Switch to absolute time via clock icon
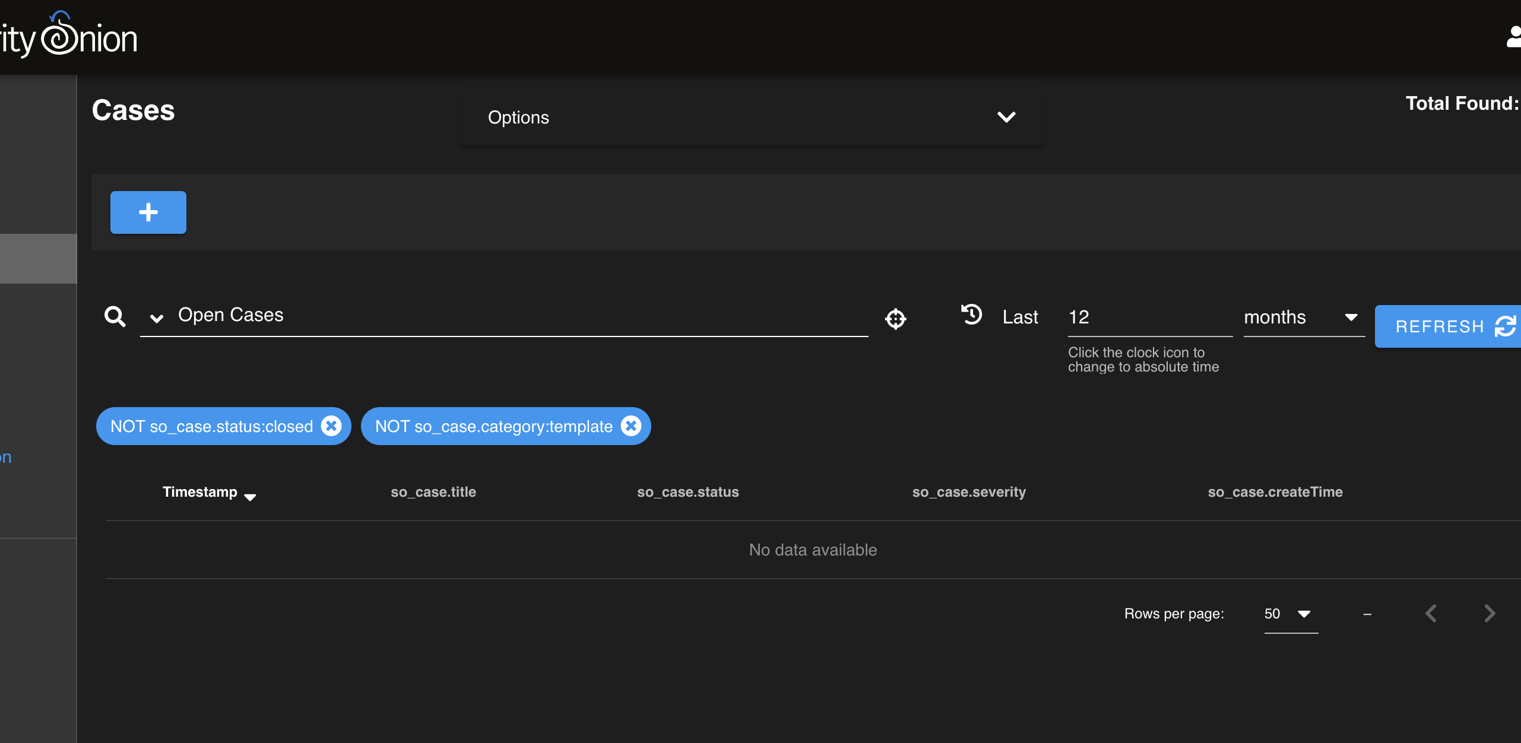Image resolution: width=1521 pixels, height=743 pixels. [972, 314]
